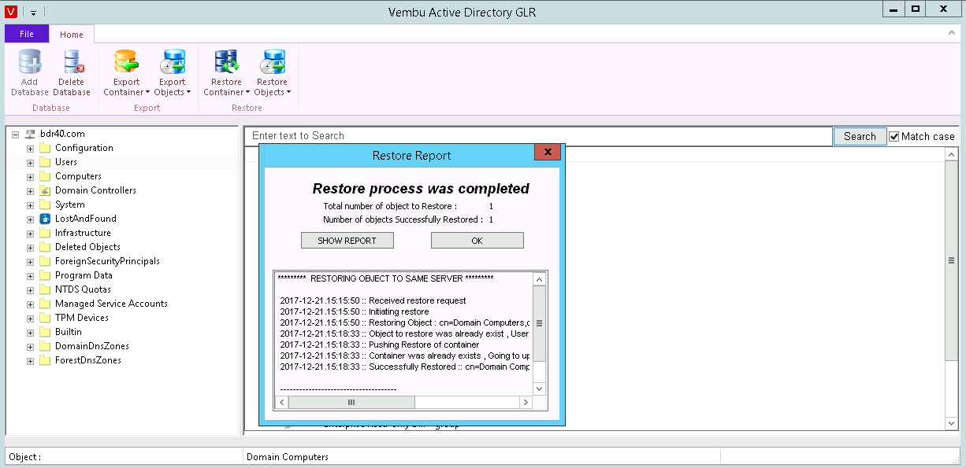Open the Restore Container dropdown arrow

pyautogui.click(x=247, y=93)
